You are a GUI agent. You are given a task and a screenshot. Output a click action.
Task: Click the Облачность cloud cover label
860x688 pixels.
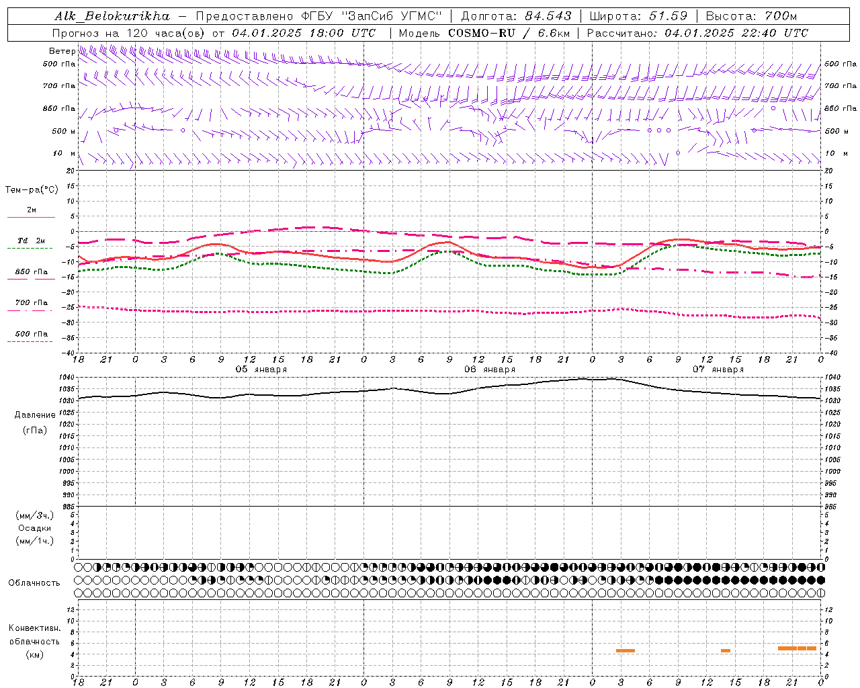34,583
